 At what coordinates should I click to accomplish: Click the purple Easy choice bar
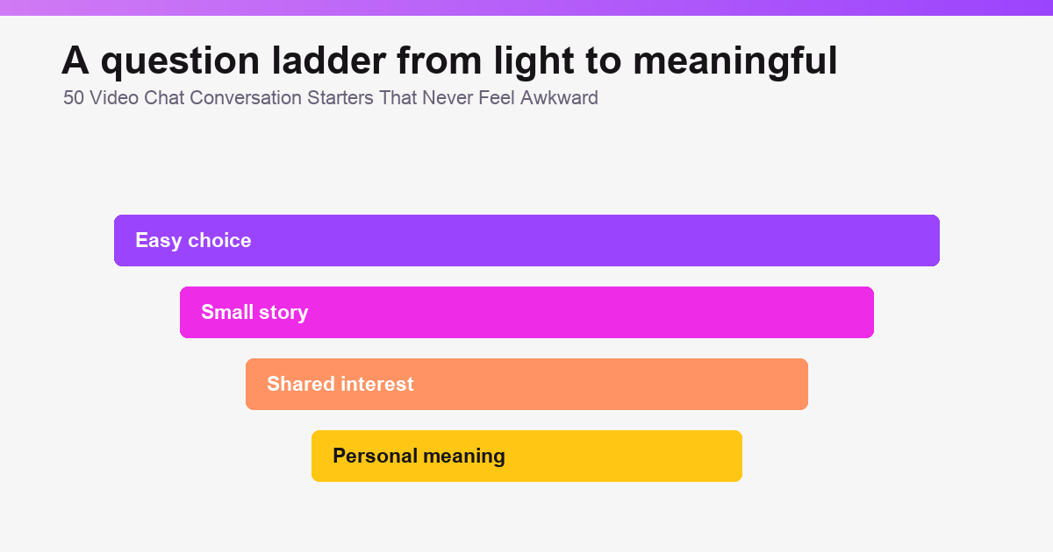point(526,240)
